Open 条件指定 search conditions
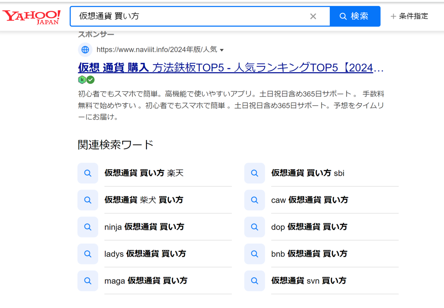 (410, 16)
